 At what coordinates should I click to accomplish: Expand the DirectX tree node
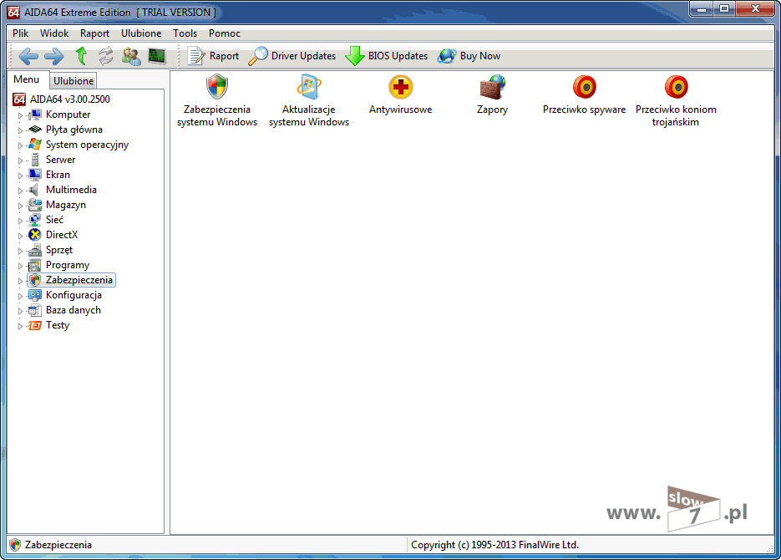[20, 236]
